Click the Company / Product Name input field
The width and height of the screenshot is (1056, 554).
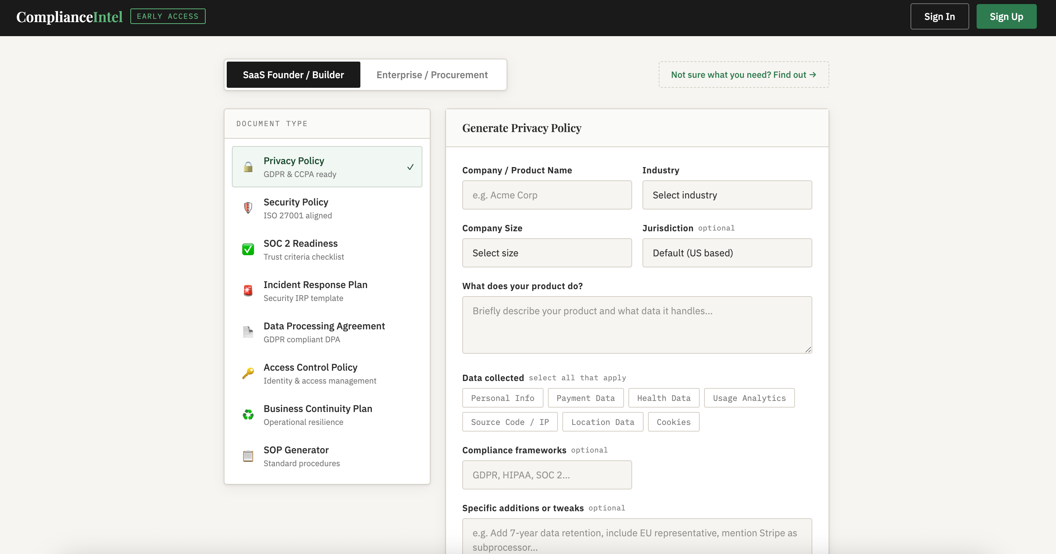point(546,195)
